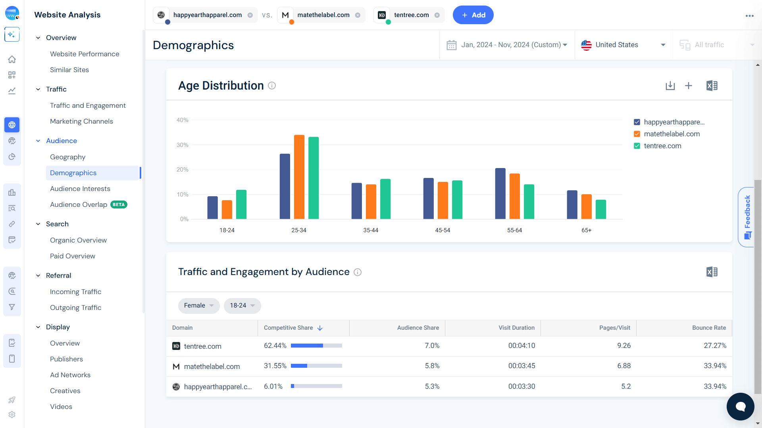Show info tooltip for Traffic and Engagement by Audience
The width and height of the screenshot is (762, 428).
point(358,272)
